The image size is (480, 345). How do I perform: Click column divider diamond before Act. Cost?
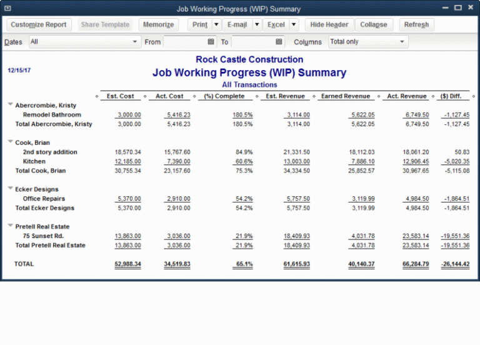click(x=145, y=96)
